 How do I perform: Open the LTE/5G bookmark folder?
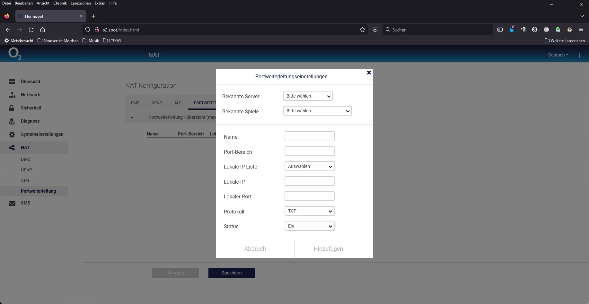[112, 41]
